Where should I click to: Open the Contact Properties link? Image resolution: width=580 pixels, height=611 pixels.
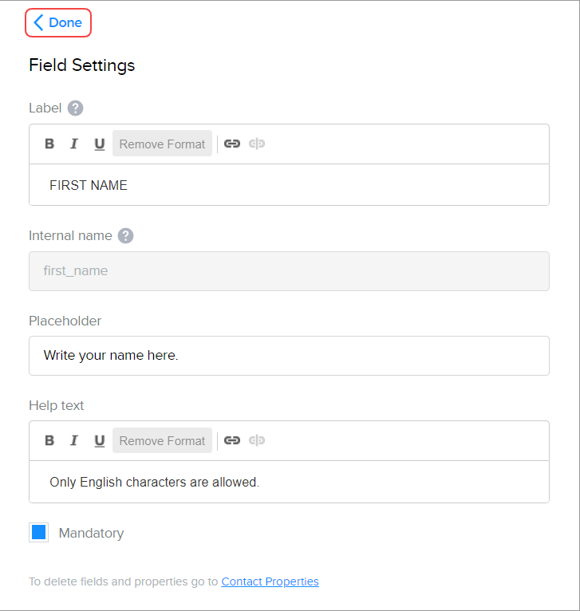tap(270, 581)
